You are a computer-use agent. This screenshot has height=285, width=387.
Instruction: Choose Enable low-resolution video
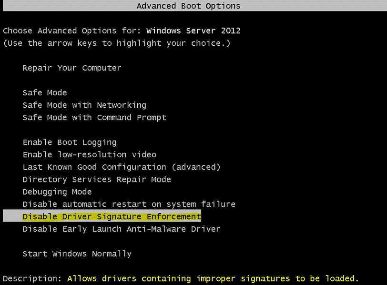pos(89,155)
